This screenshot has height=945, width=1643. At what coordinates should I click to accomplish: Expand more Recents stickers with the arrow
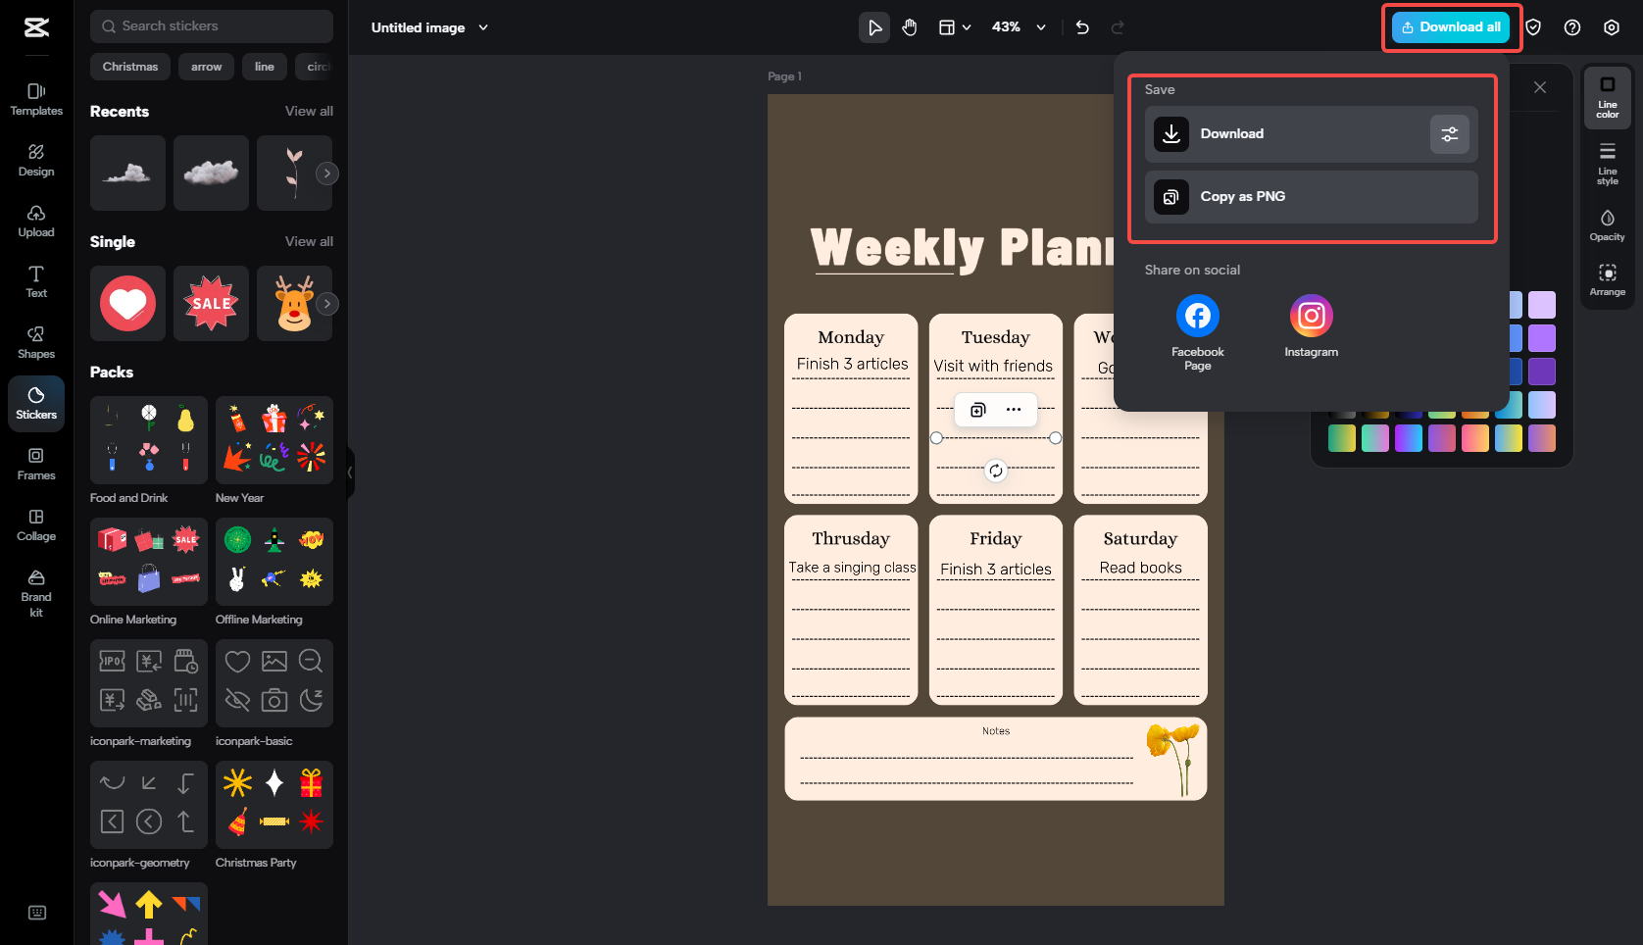click(326, 173)
